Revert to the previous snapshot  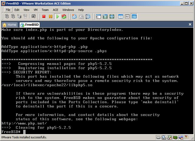[x=81, y=16]
